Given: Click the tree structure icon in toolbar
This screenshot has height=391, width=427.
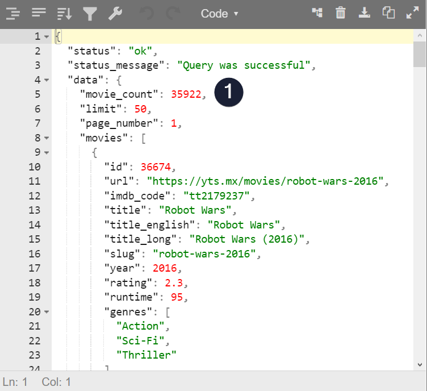Looking at the screenshot, I should [317, 13].
